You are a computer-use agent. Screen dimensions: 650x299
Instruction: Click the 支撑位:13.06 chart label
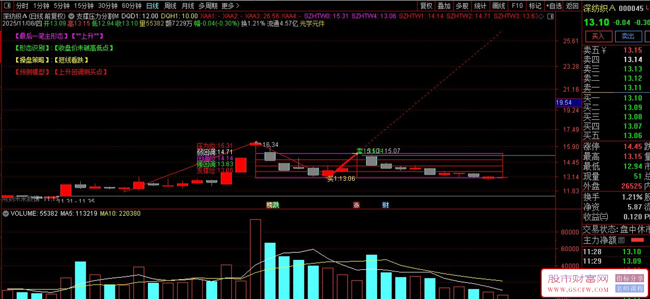[214, 170]
